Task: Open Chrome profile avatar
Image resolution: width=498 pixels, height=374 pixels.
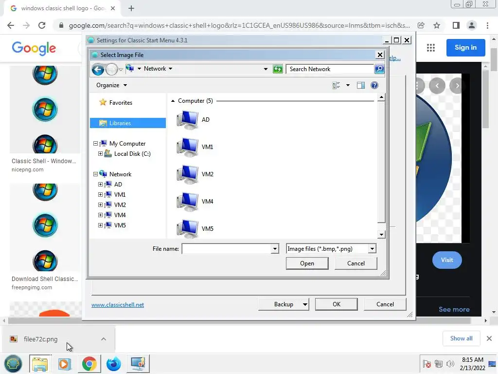Action: [x=472, y=25]
